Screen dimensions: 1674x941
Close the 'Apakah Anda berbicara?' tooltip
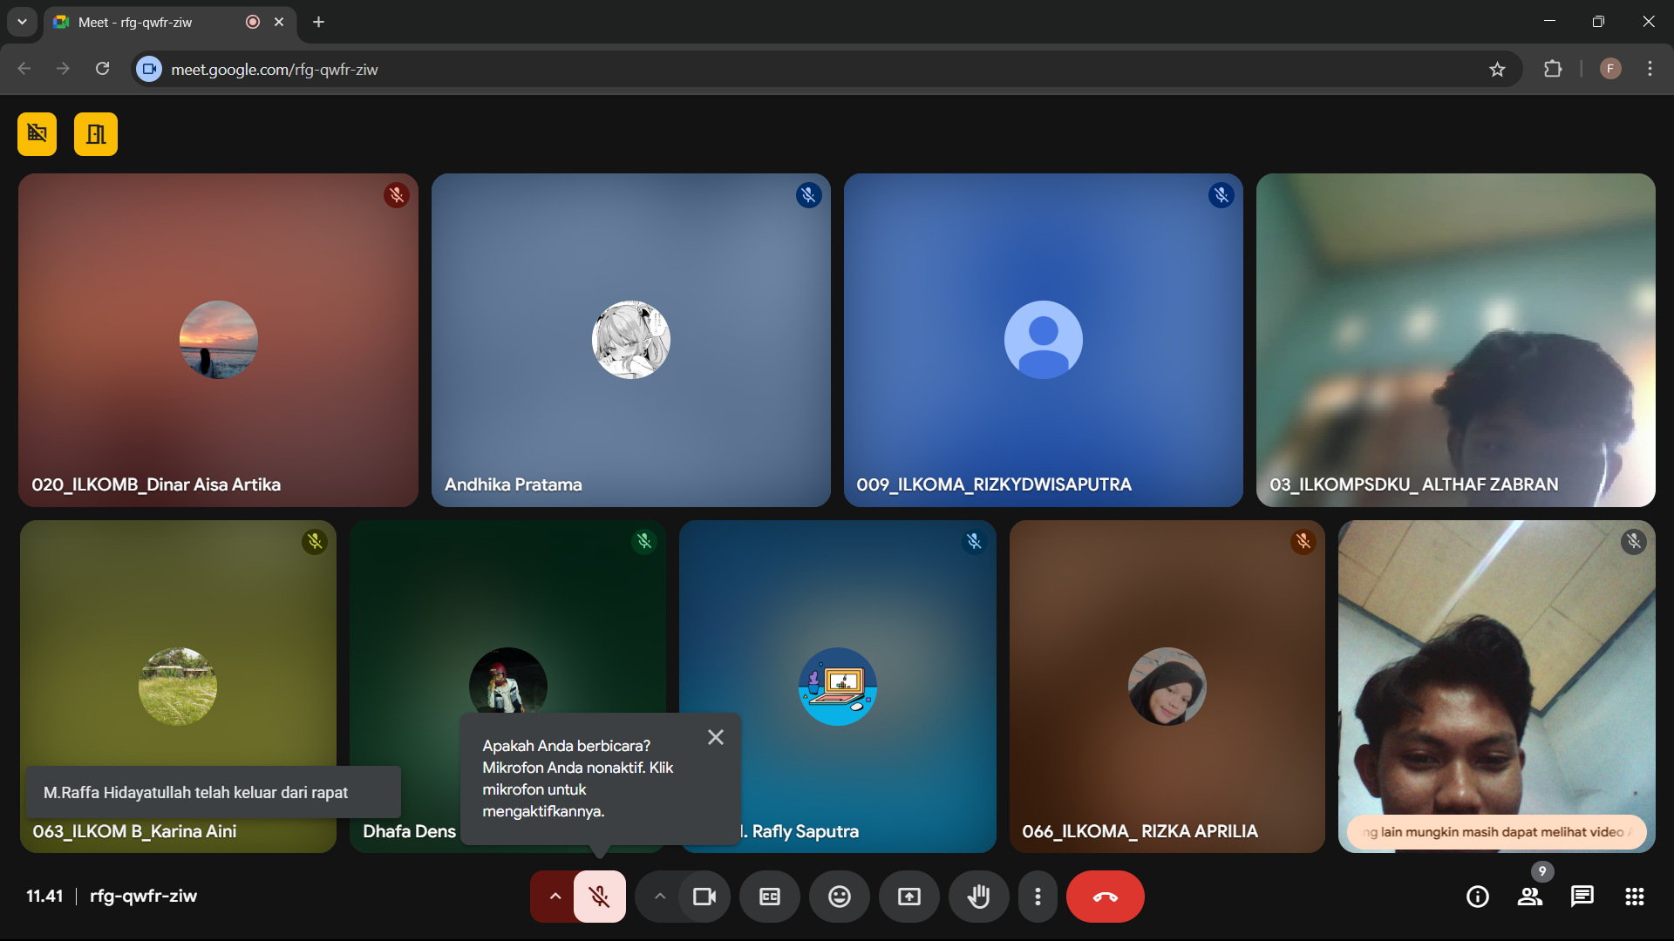[x=716, y=737]
